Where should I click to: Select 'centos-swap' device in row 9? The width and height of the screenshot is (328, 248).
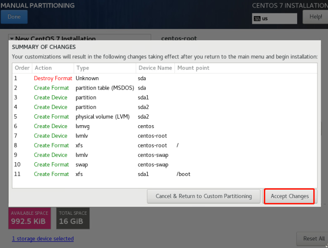(153, 155)
